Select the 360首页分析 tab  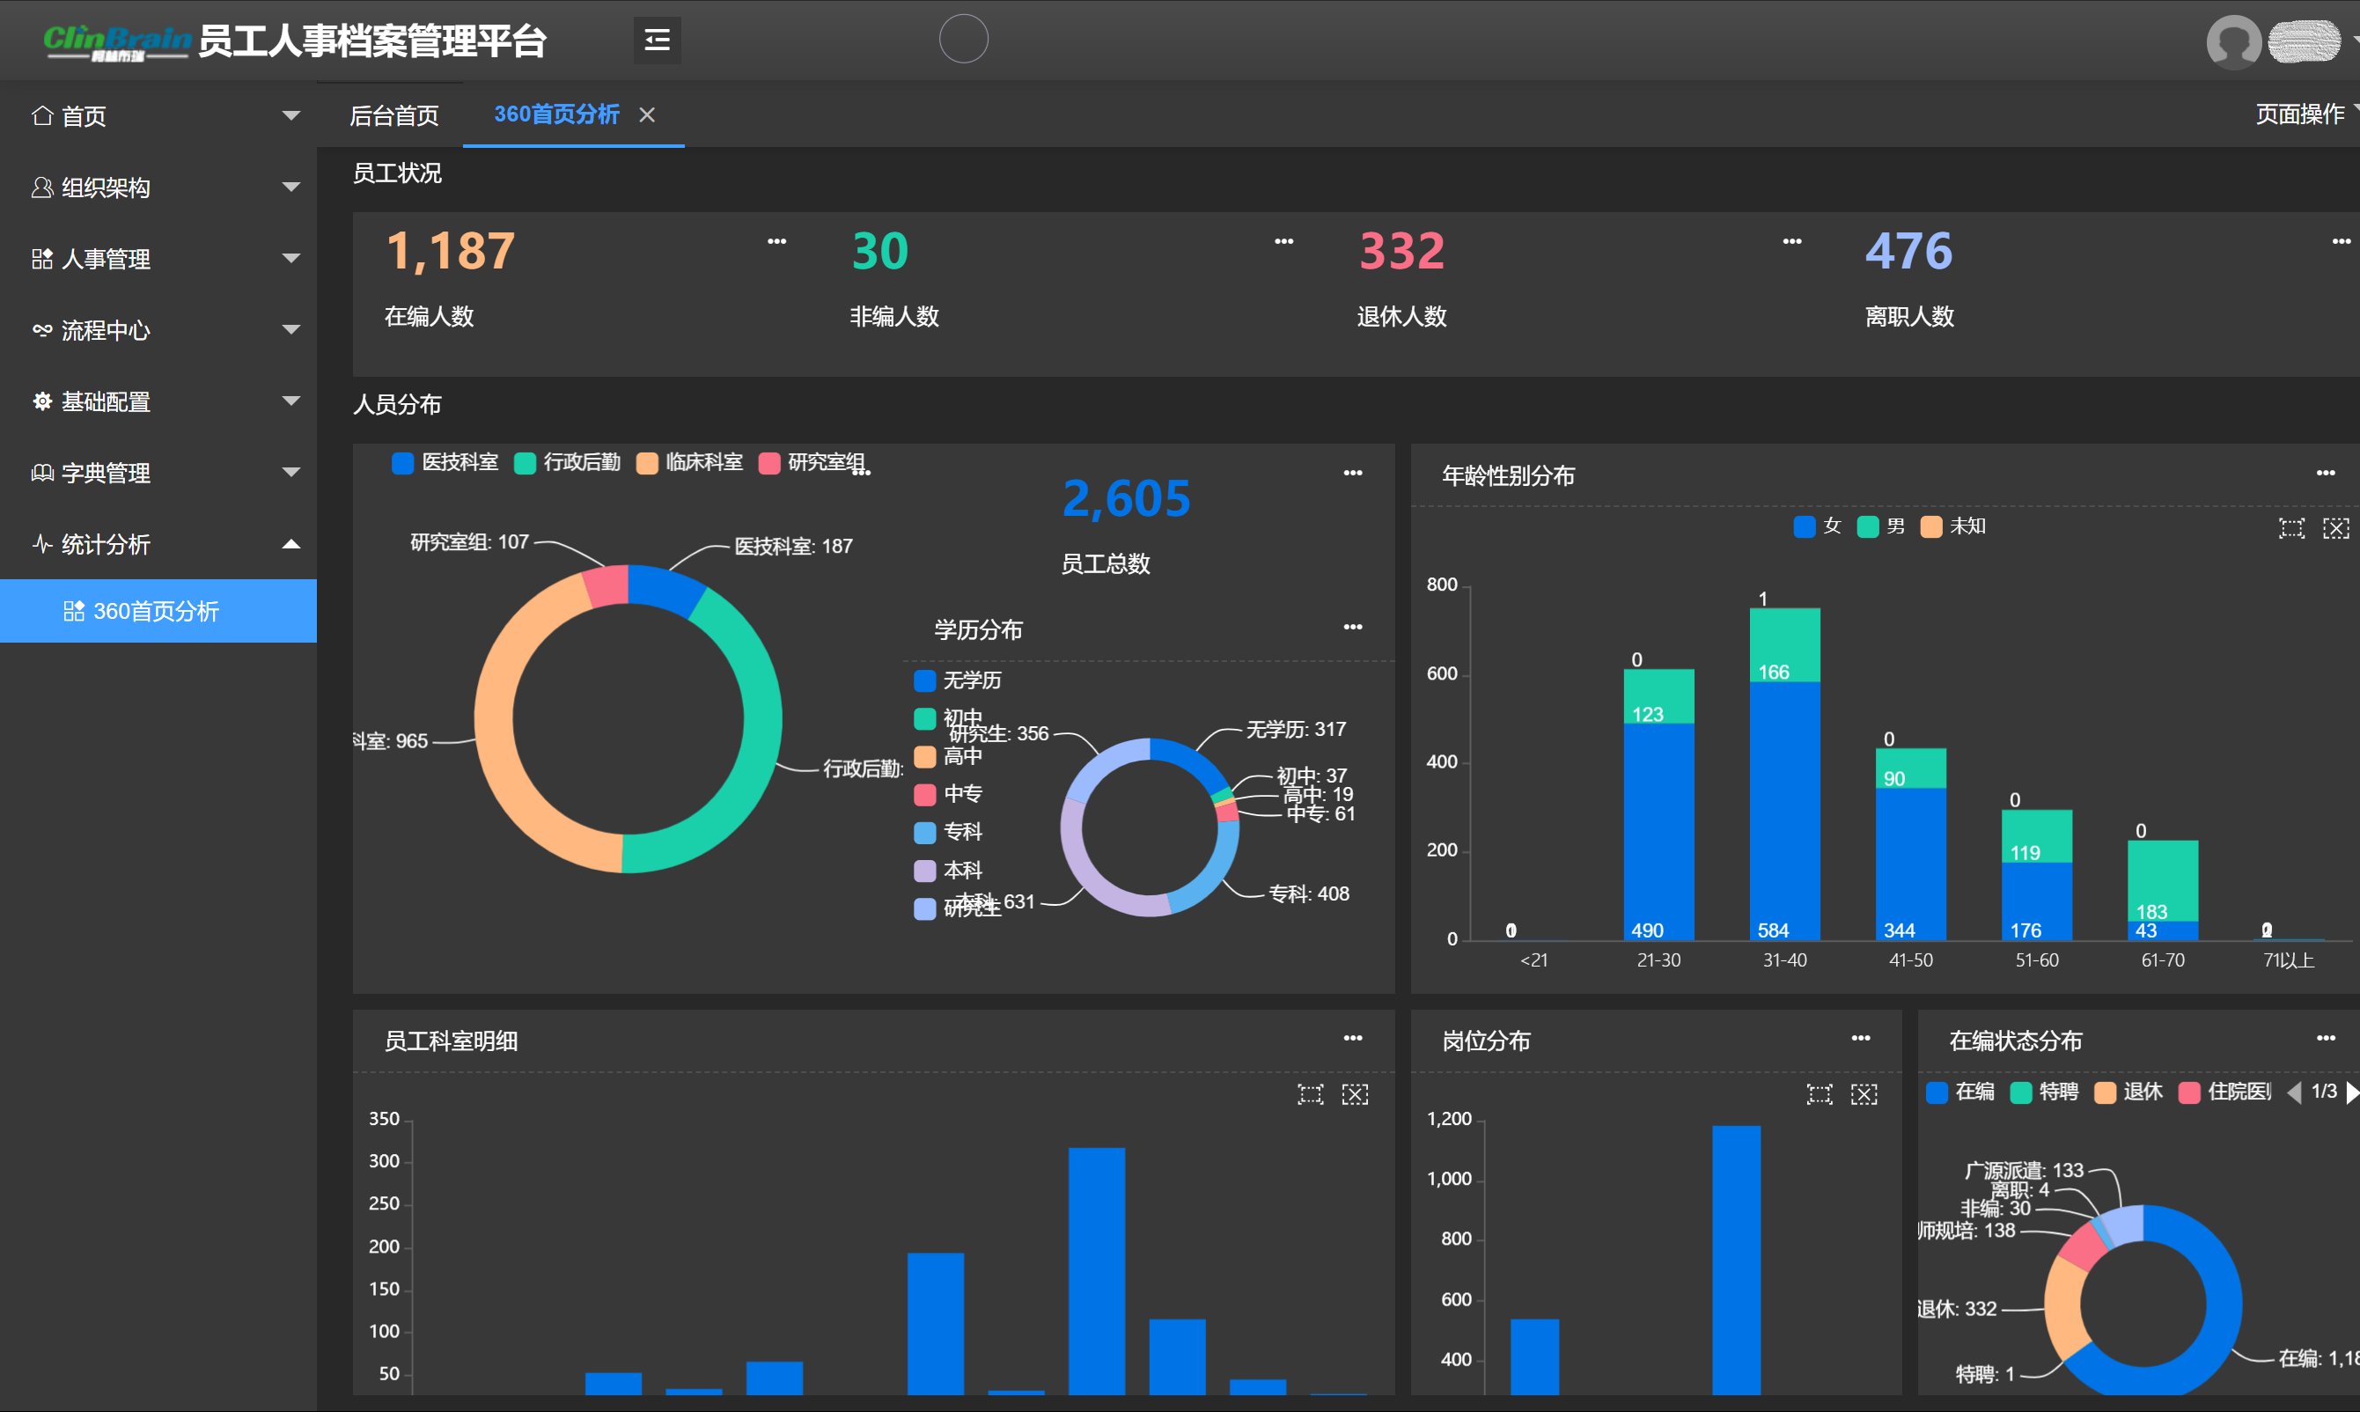pos(556,114)
